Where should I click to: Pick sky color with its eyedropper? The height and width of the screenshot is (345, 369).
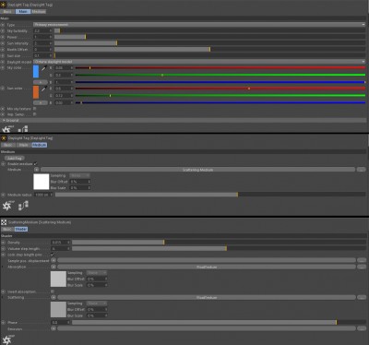pos(44,68)
